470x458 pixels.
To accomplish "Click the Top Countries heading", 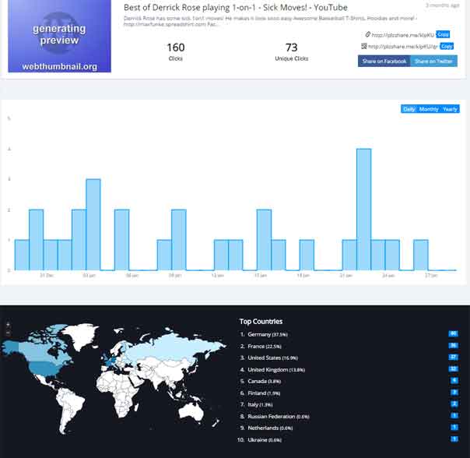I will [261, 322].
